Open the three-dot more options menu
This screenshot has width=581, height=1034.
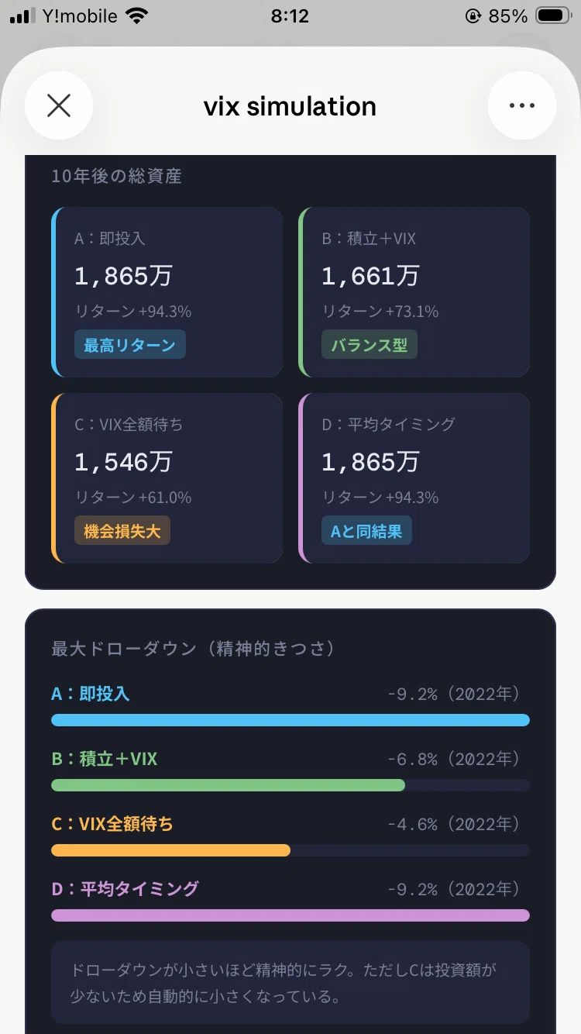coord(522,105)
